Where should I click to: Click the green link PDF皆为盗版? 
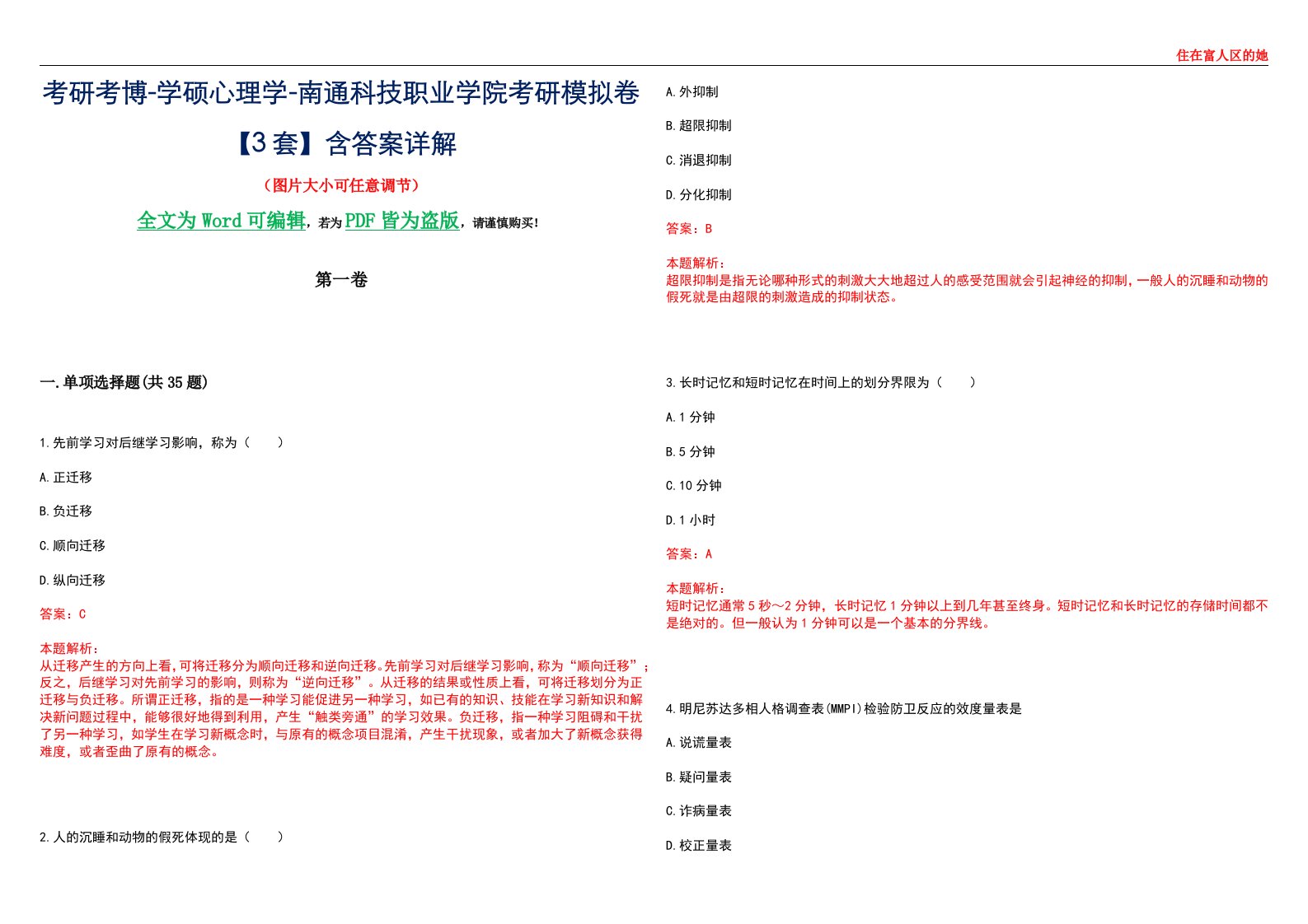(x=401, y=221)
